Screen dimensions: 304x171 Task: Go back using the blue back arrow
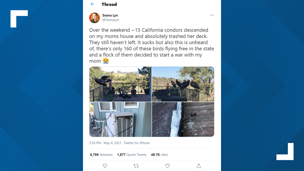[x=93, y=4]
